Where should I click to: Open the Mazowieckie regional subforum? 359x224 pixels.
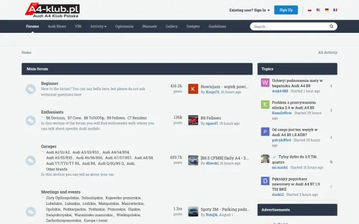pyautogui.click(x=133, y=204)
